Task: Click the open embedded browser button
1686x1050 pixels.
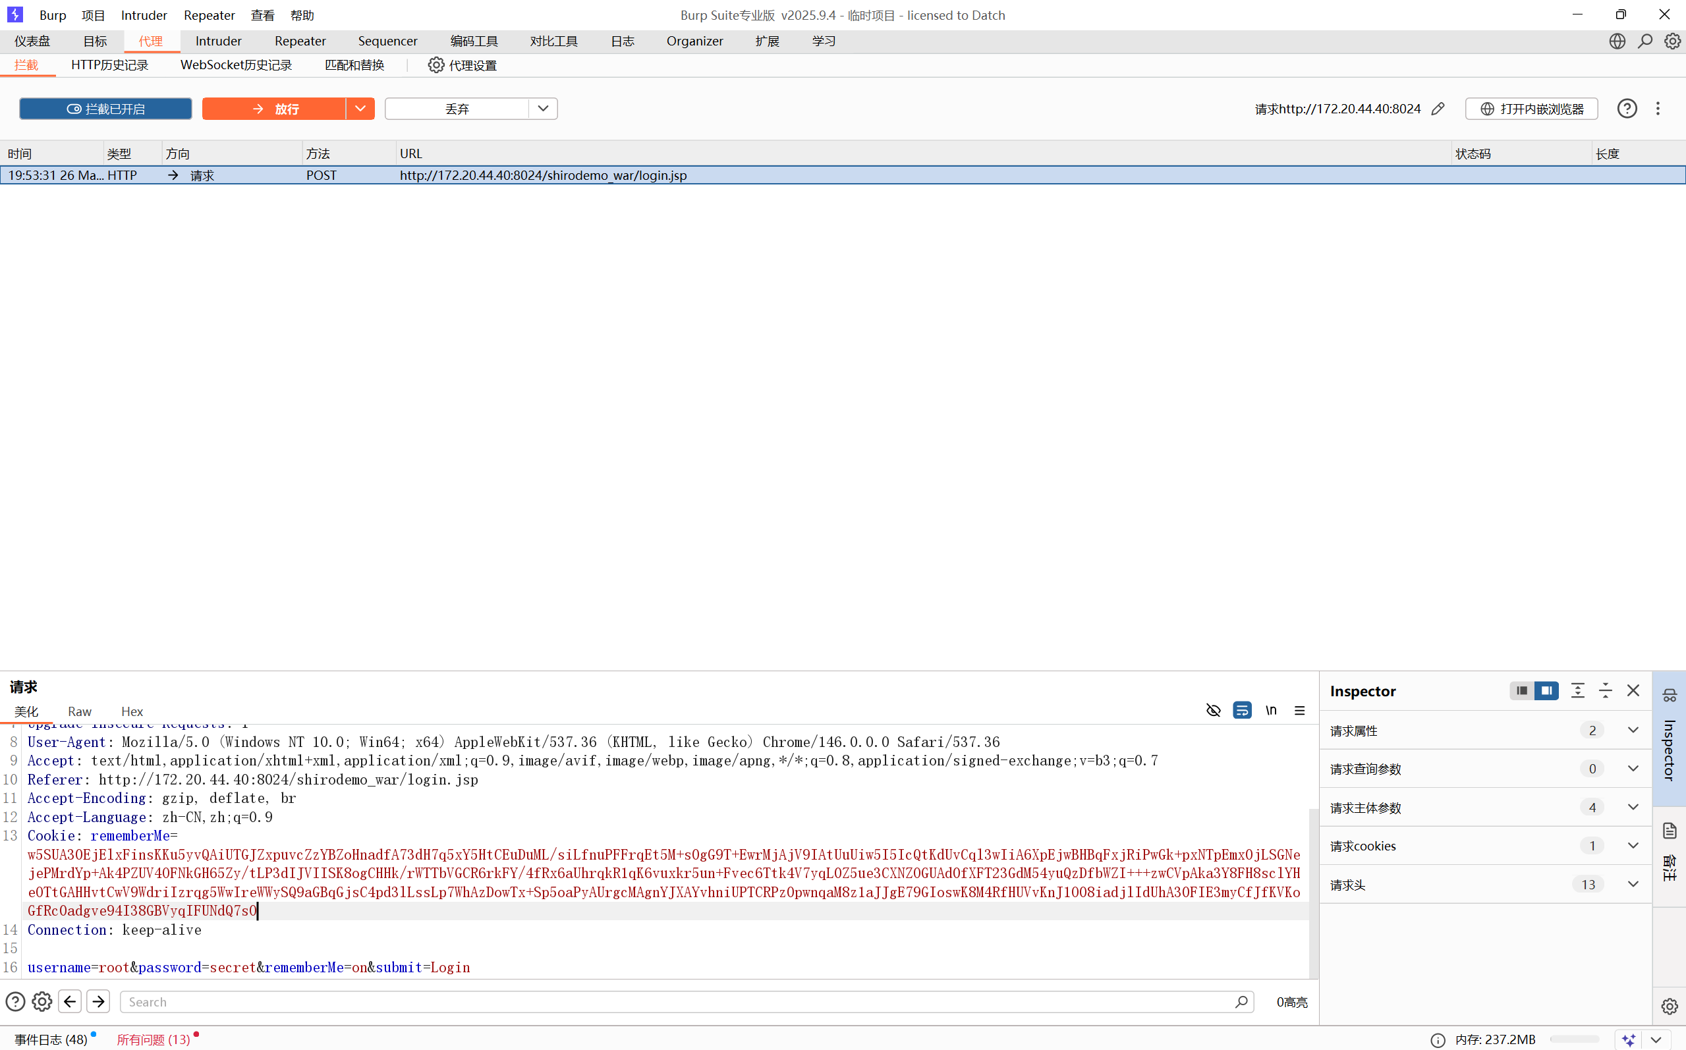Action: click(1531, 109)
